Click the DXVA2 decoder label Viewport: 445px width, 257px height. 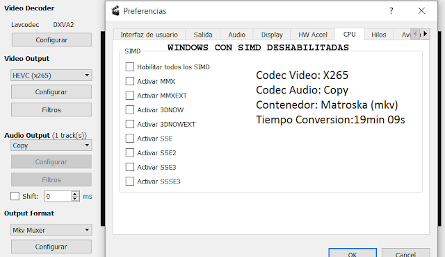pyautogui.click(x=63, y=25)
